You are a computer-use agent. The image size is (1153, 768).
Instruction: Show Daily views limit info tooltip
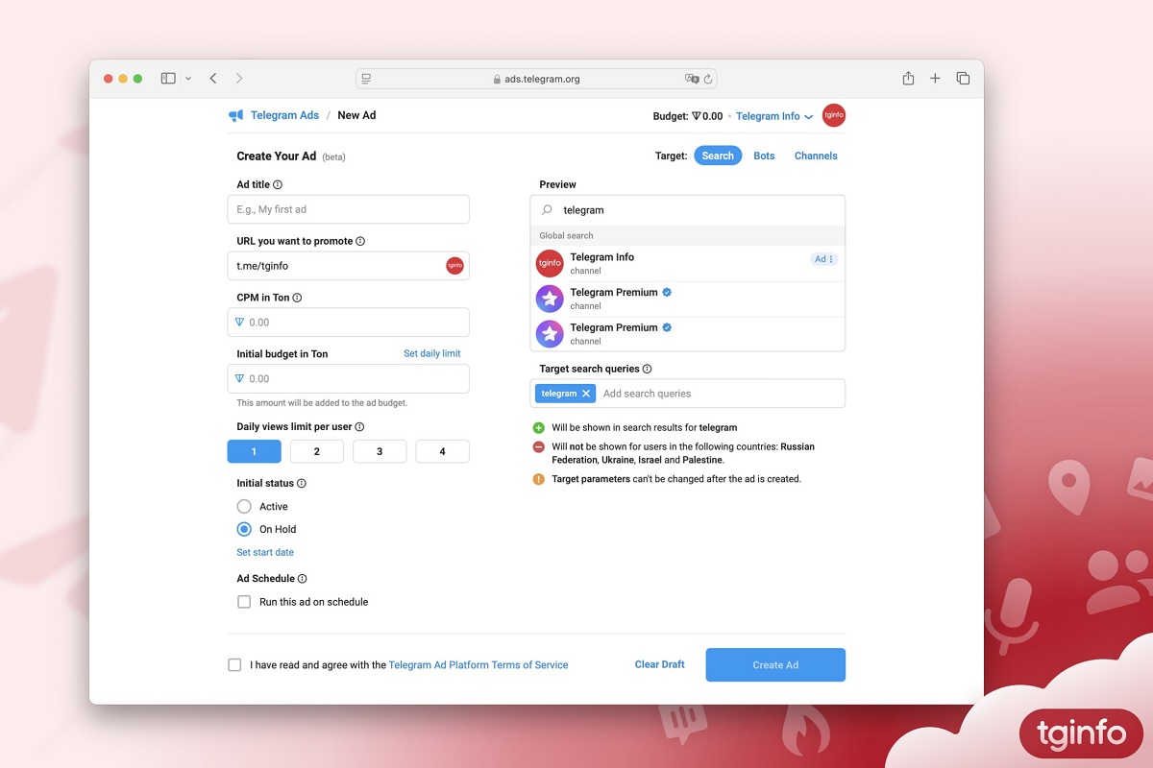click(x=359, y=426)
